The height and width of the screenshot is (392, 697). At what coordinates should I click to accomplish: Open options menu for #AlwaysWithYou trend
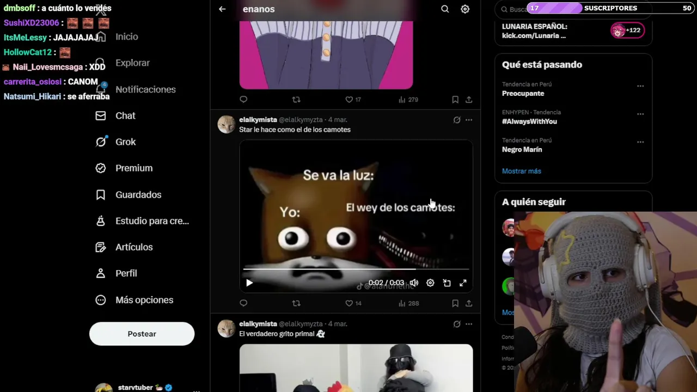pyautogui.click(x=640, y=114)
